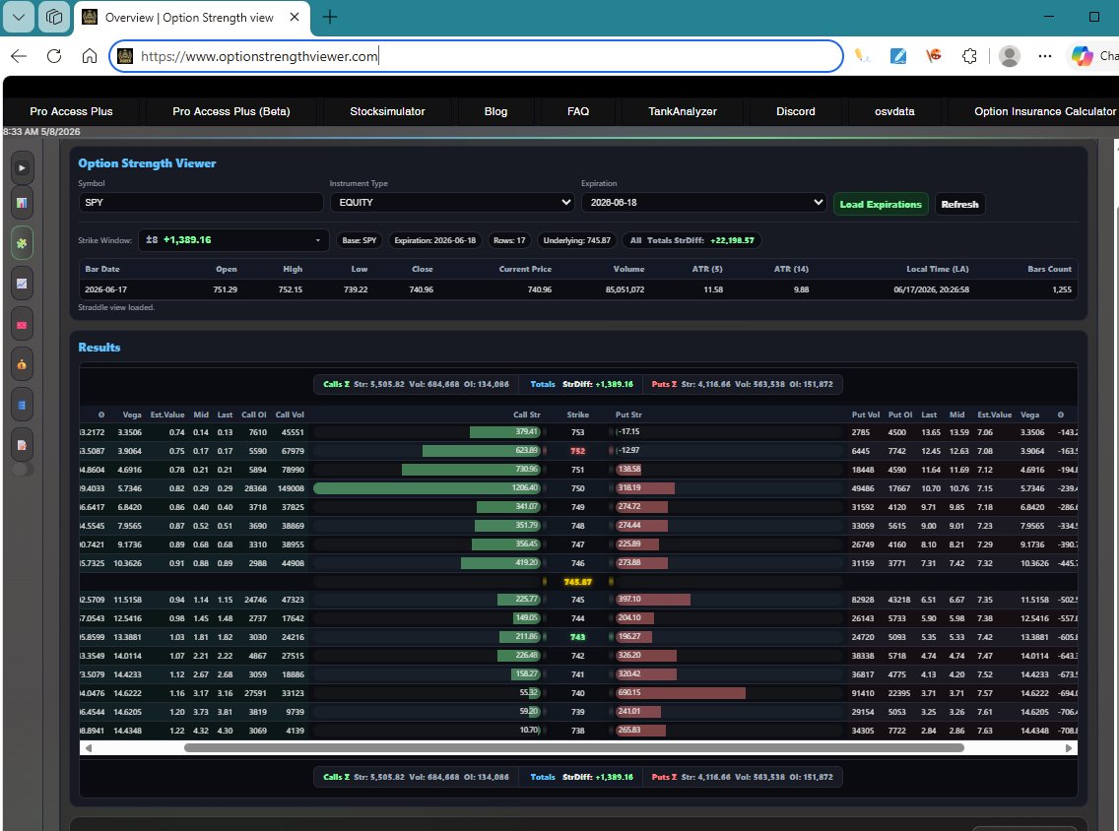Click the blue stacked list sidebar icon
The height and width of the screenshot is (831, 1119).
coord(22,405)
